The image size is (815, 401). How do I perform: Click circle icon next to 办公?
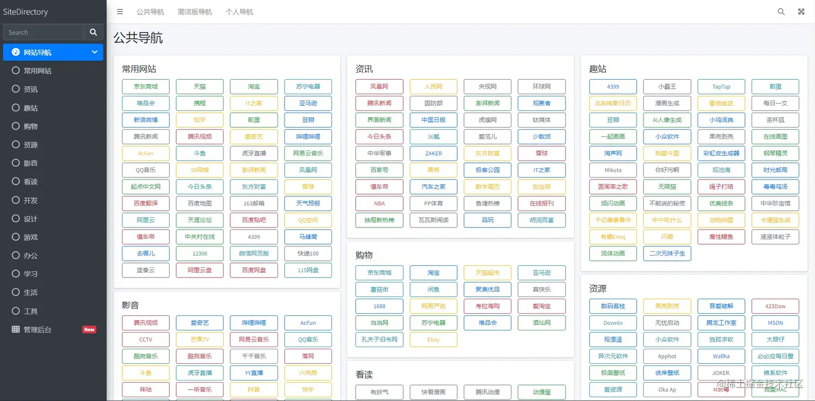[16, 255]
